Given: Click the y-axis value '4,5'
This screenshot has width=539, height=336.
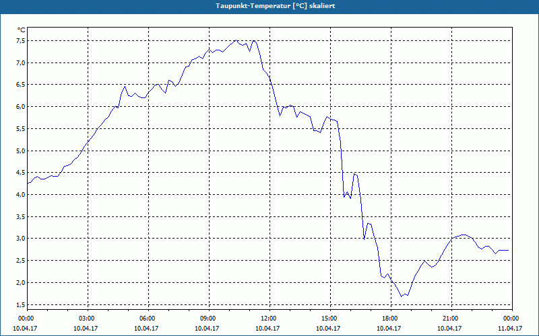Looking at the screenshot, I should click(21, 173).
